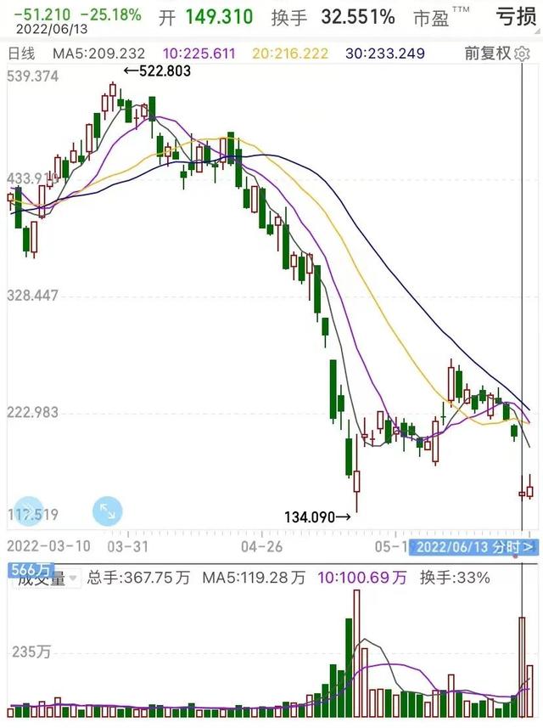Click the 换手:33% label in volume panel

click(x=455, y=578)
